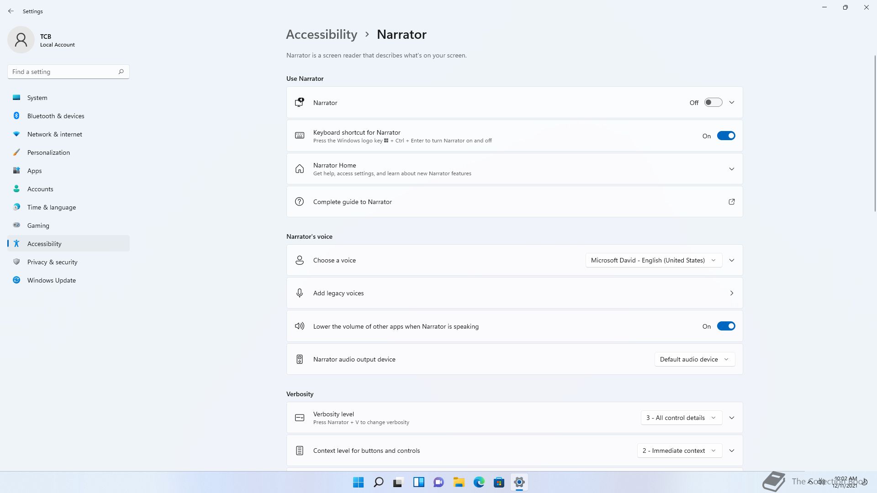
Task: Click the Gaming controller icon in sidebar
Action: tap(16, 225)
